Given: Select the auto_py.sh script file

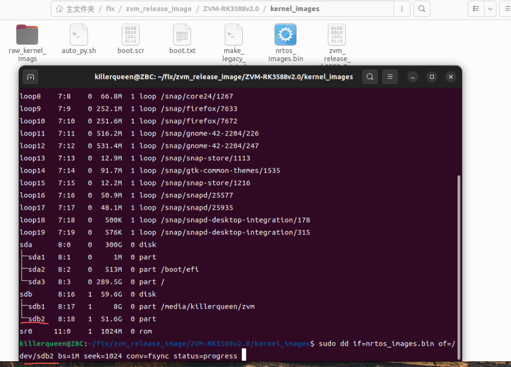Looking at the screenshot, I should coord(79,35).
